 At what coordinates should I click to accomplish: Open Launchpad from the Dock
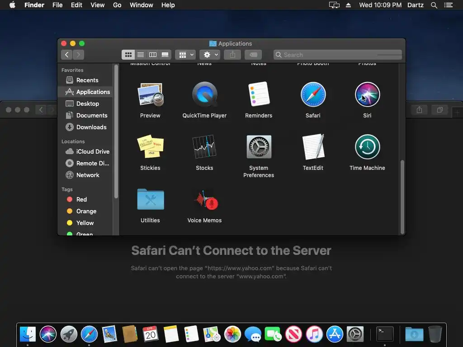pyautogui.click(x=69, y=334)
